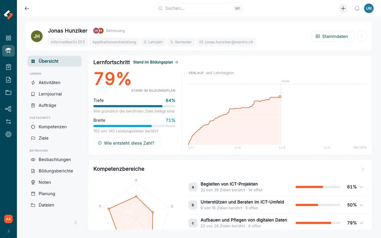Click the Mentro logo in the sidebar

[8, 15]
